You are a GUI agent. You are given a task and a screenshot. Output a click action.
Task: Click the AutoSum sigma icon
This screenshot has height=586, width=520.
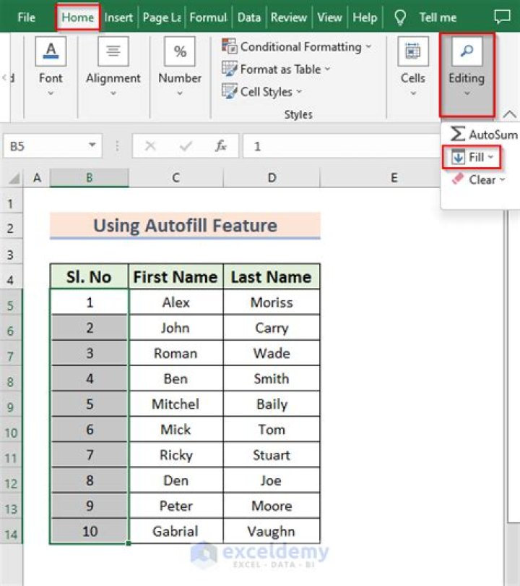point(458,134)
